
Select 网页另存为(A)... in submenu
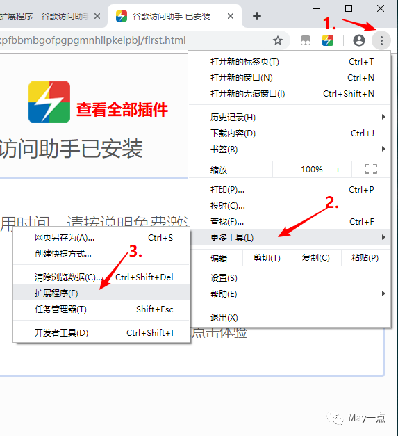pos(101,237)
